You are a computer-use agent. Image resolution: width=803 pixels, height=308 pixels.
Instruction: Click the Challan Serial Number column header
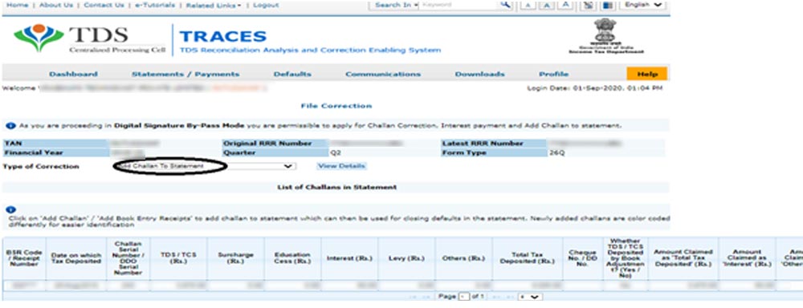(x=128, y=258)
